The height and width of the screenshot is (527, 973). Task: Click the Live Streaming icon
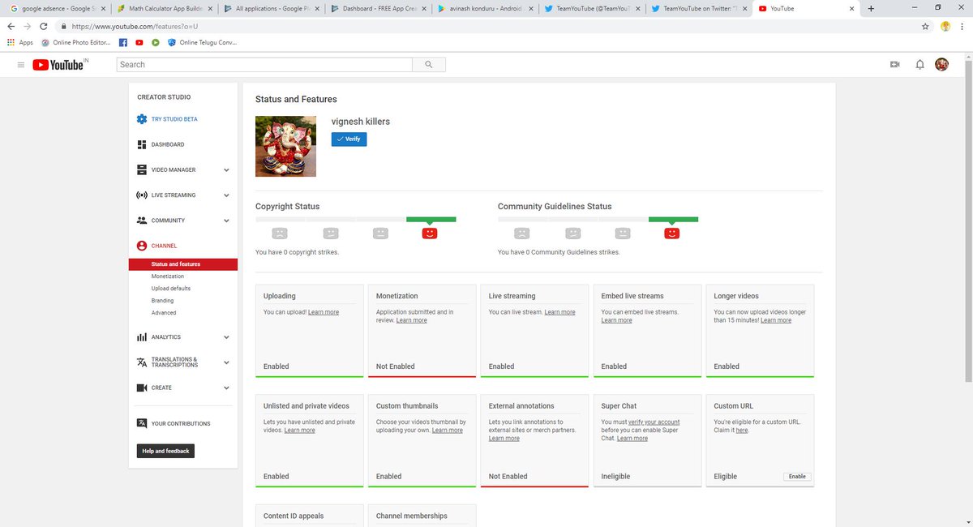(x=142, y=195)
